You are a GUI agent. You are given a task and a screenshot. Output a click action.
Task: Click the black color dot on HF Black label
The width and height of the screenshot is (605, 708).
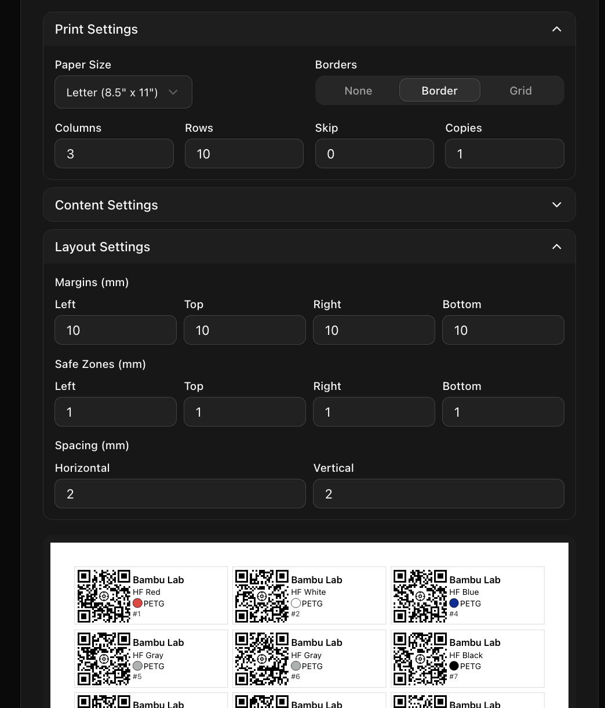pyautogui.click(x=454, y=666)
